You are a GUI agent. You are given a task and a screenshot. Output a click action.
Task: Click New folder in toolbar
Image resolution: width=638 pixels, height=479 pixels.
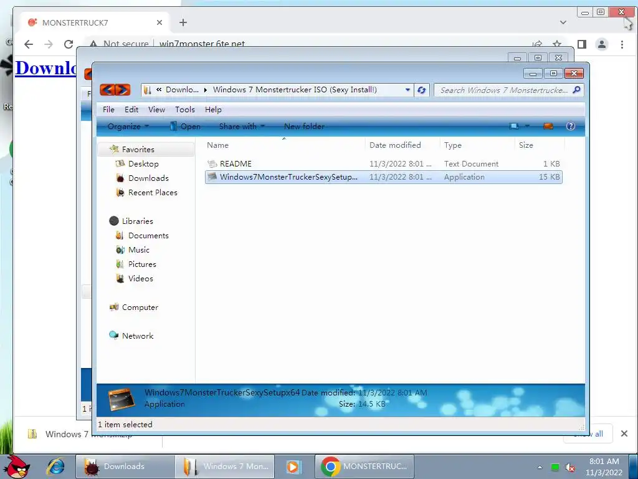pyautogui.click(x=304, y=126)
